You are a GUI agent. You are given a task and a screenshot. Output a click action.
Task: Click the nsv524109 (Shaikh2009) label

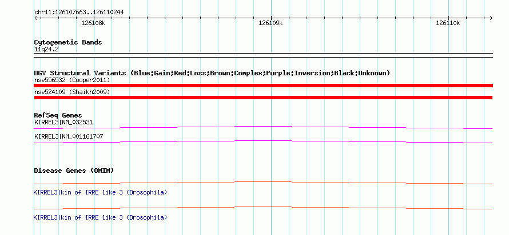click(72, 92)
